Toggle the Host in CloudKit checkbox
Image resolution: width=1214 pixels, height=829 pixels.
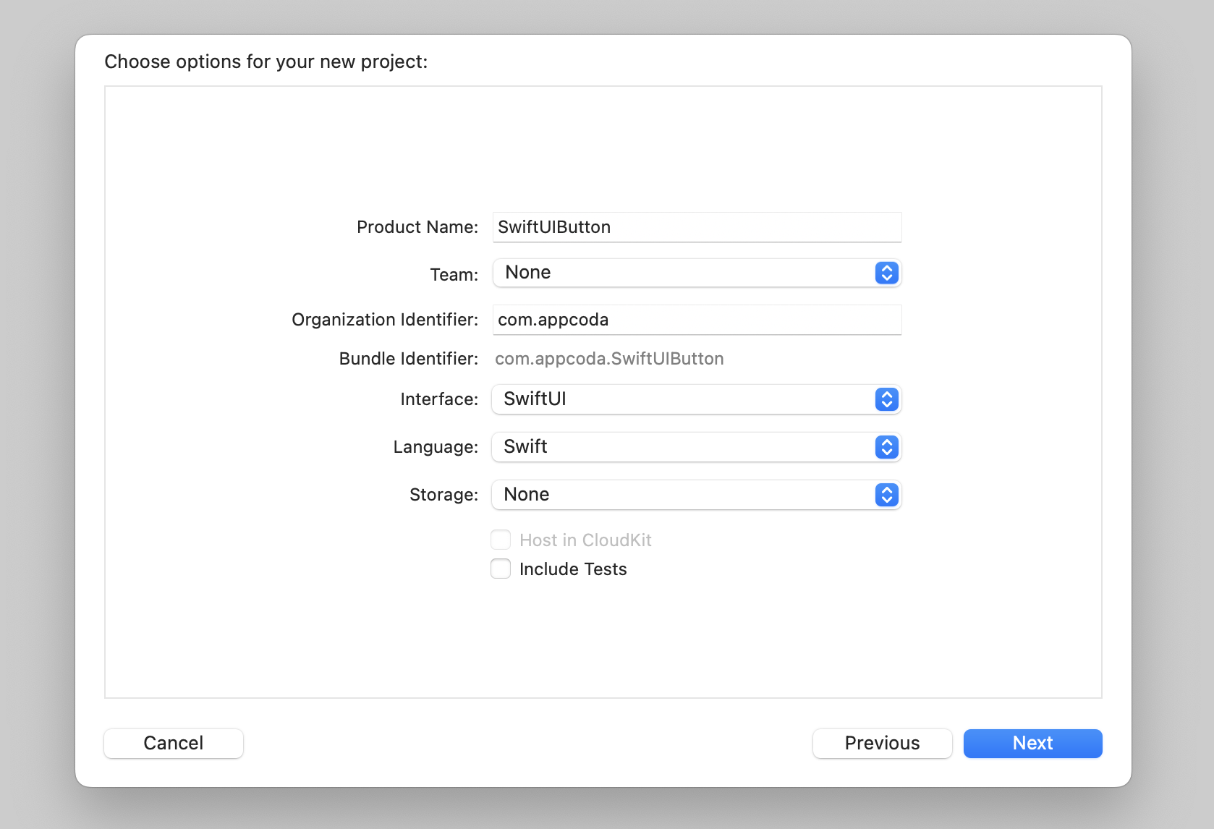point(501,540)
